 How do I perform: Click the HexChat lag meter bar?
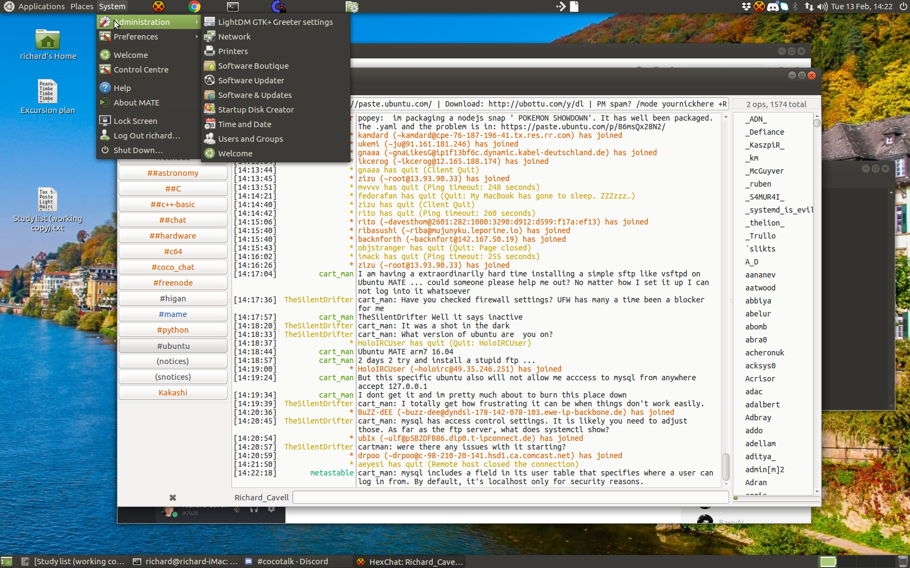[x=776, y=498]
